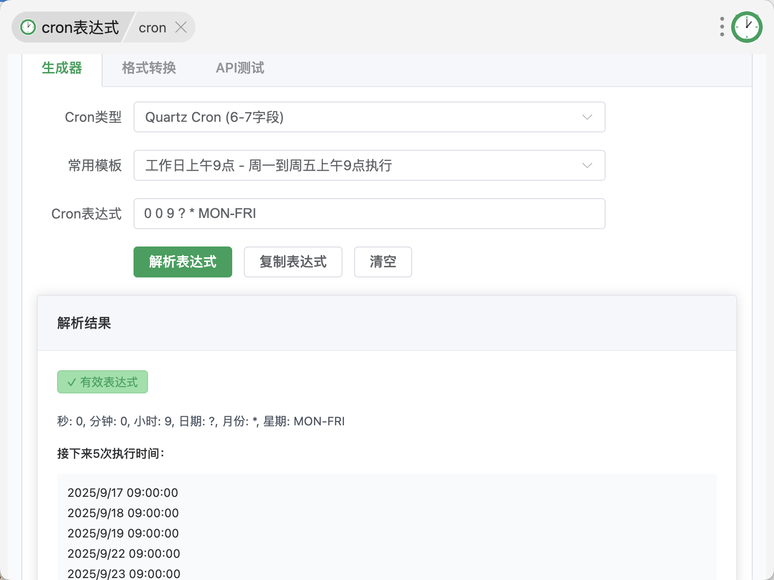The width and height of the screenshot is (774, 580).
Task: Click the parsed fields summary line
Action: pyautogui.click(x=201, y=421)
